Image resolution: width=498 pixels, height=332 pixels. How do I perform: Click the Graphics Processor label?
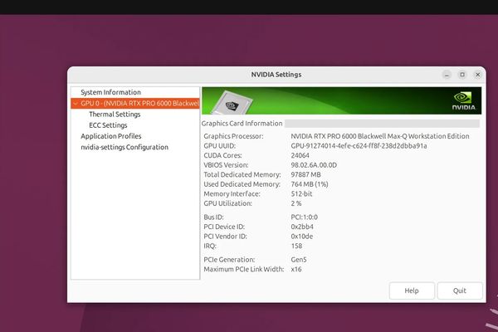click(x=233, y=136)
